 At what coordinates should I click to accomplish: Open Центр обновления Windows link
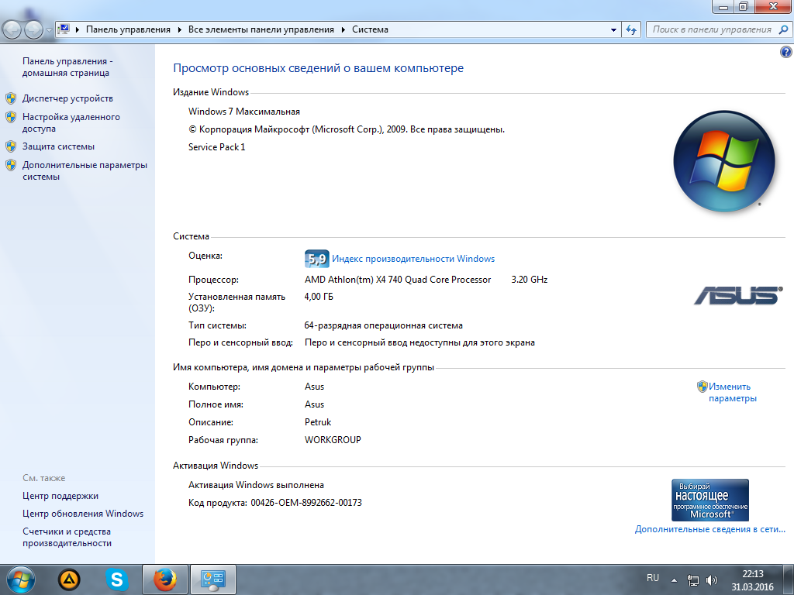click(x=82, y=514)
